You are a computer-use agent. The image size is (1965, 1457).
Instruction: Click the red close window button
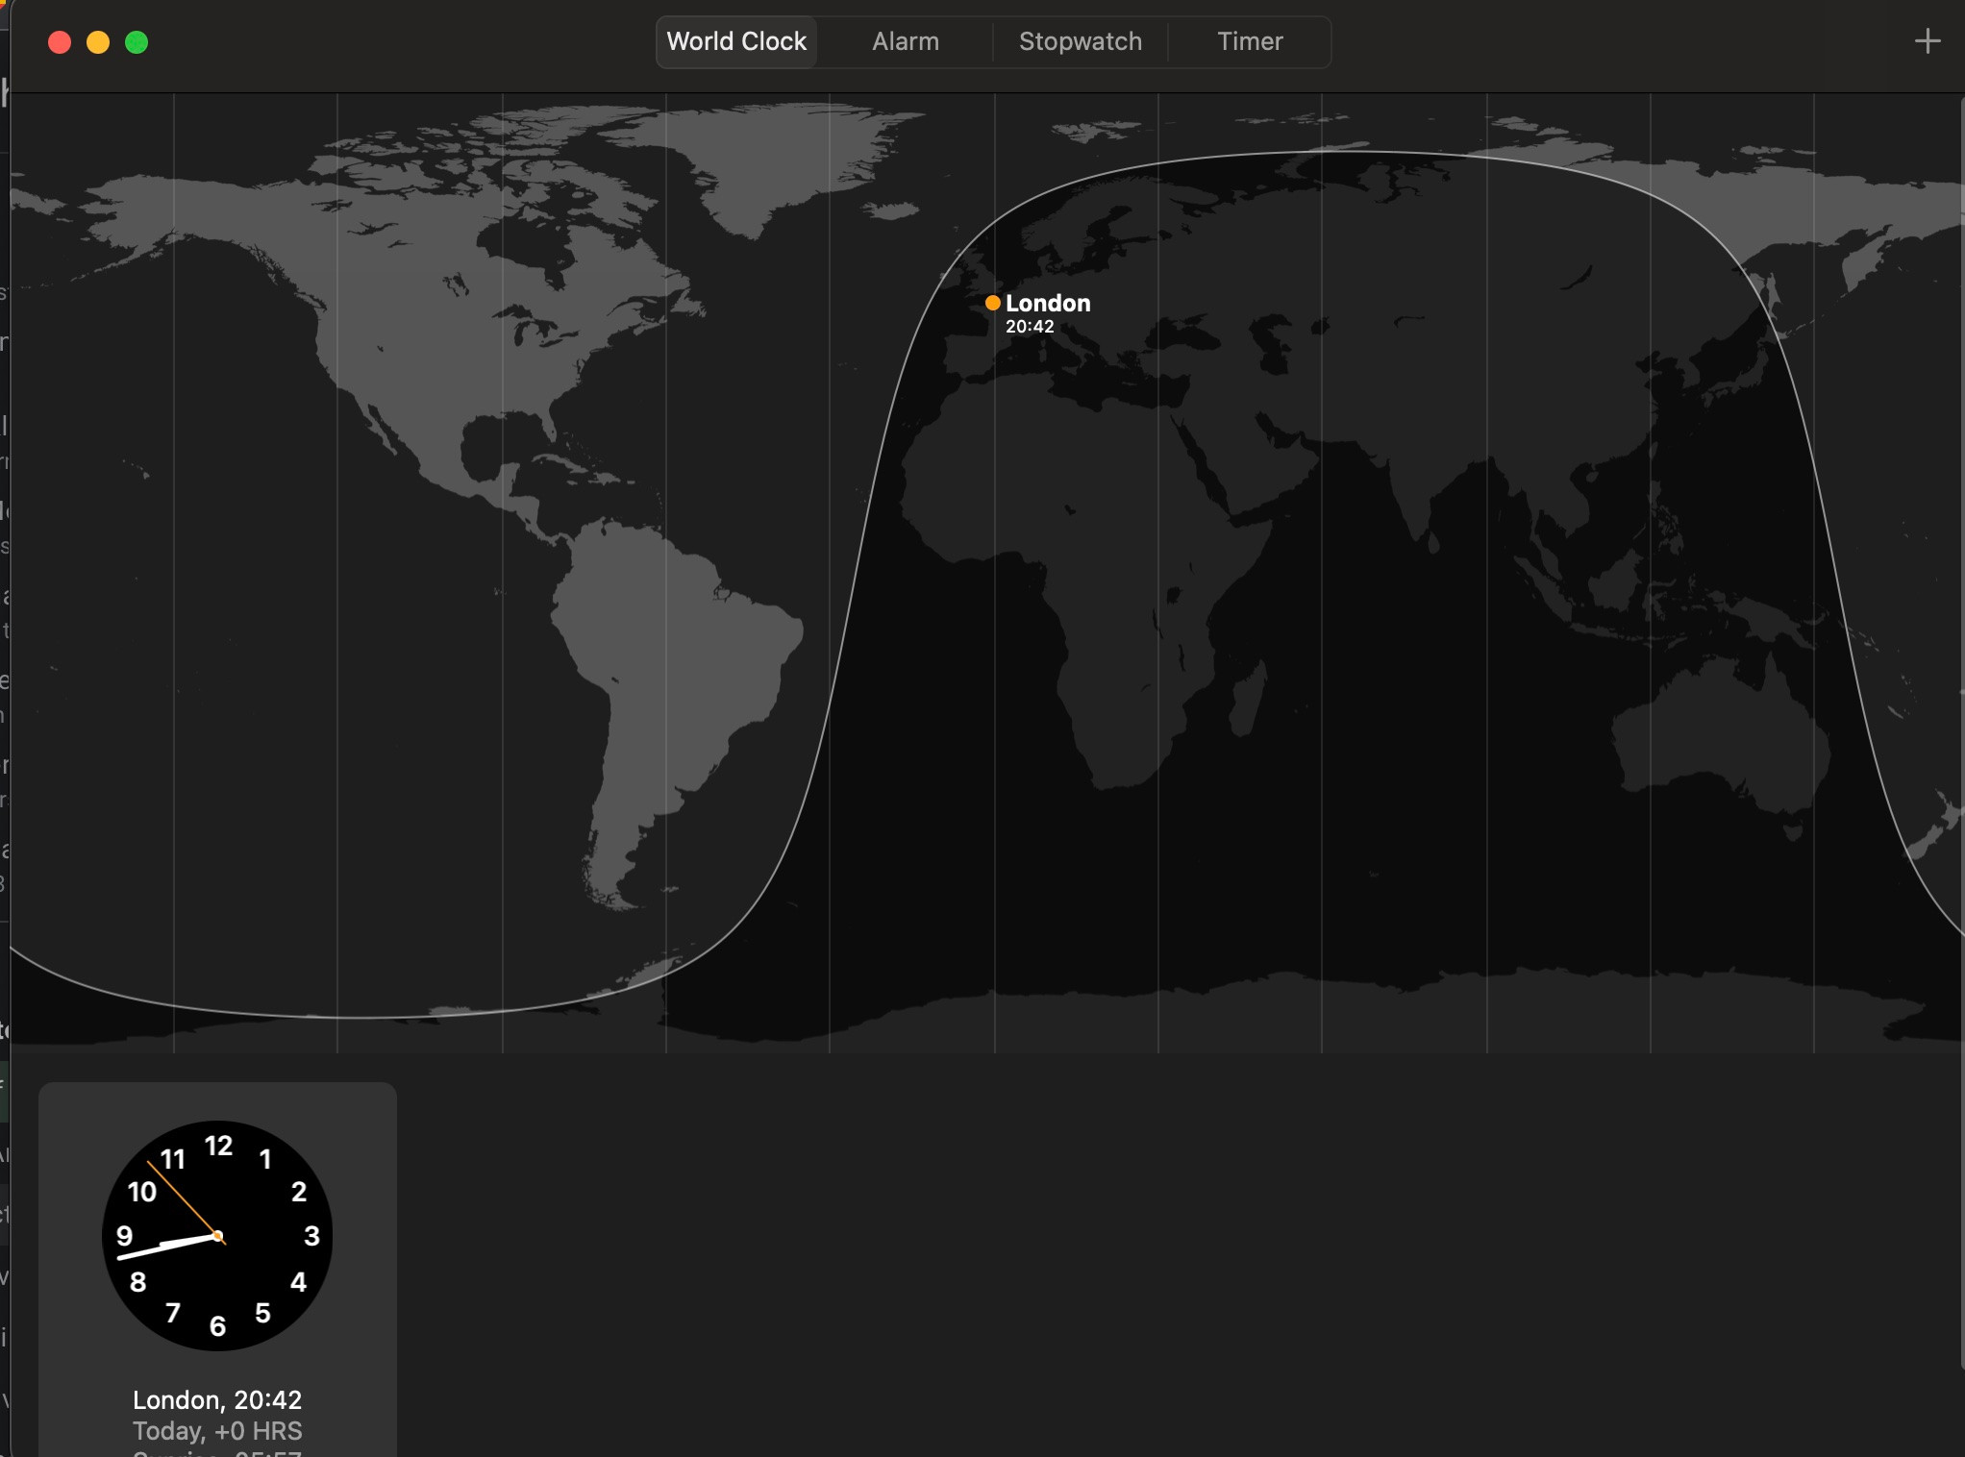[60, 42]
